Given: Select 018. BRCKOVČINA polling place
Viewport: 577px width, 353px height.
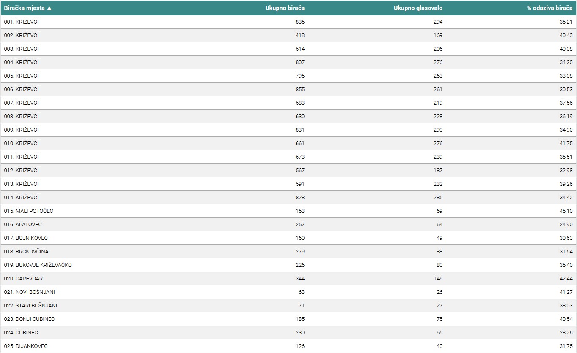Looking at the screenshot, I should [x=26, y=251].
